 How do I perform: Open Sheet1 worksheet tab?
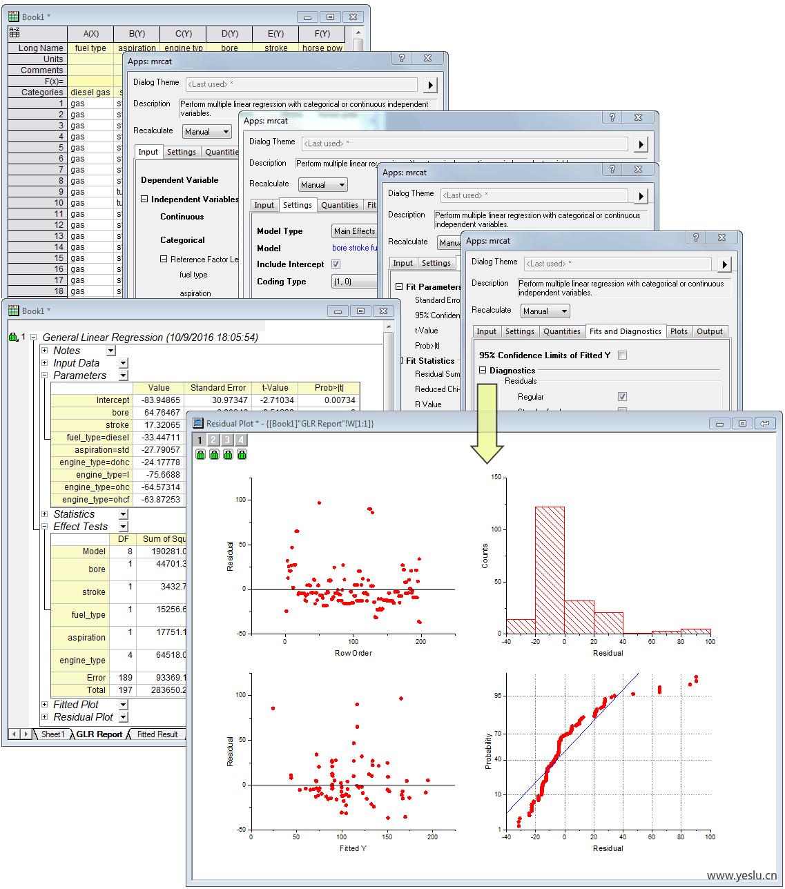coord(52,734)
